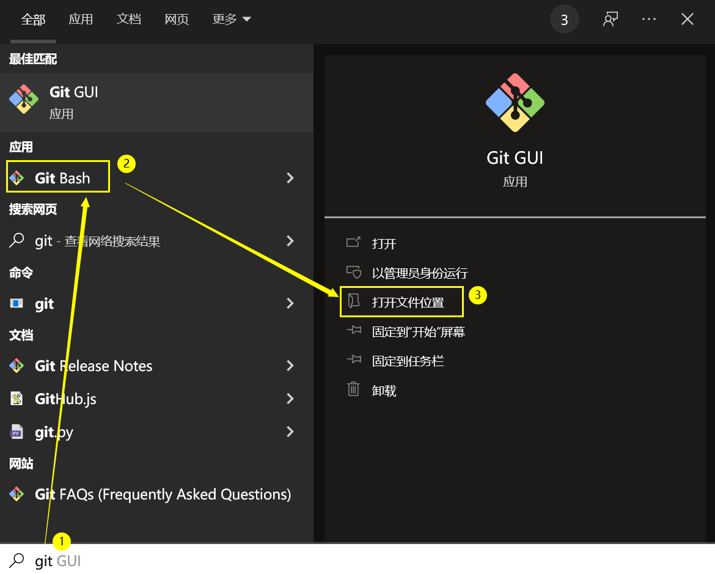Open the GitHub.js document result
The width and height of the screenshot is (715, 574).
[x=157, y=399]
